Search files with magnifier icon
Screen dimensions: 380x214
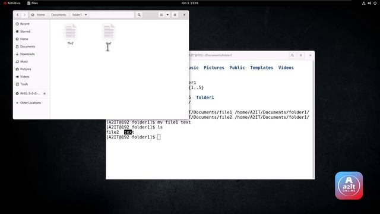[139, 15]
